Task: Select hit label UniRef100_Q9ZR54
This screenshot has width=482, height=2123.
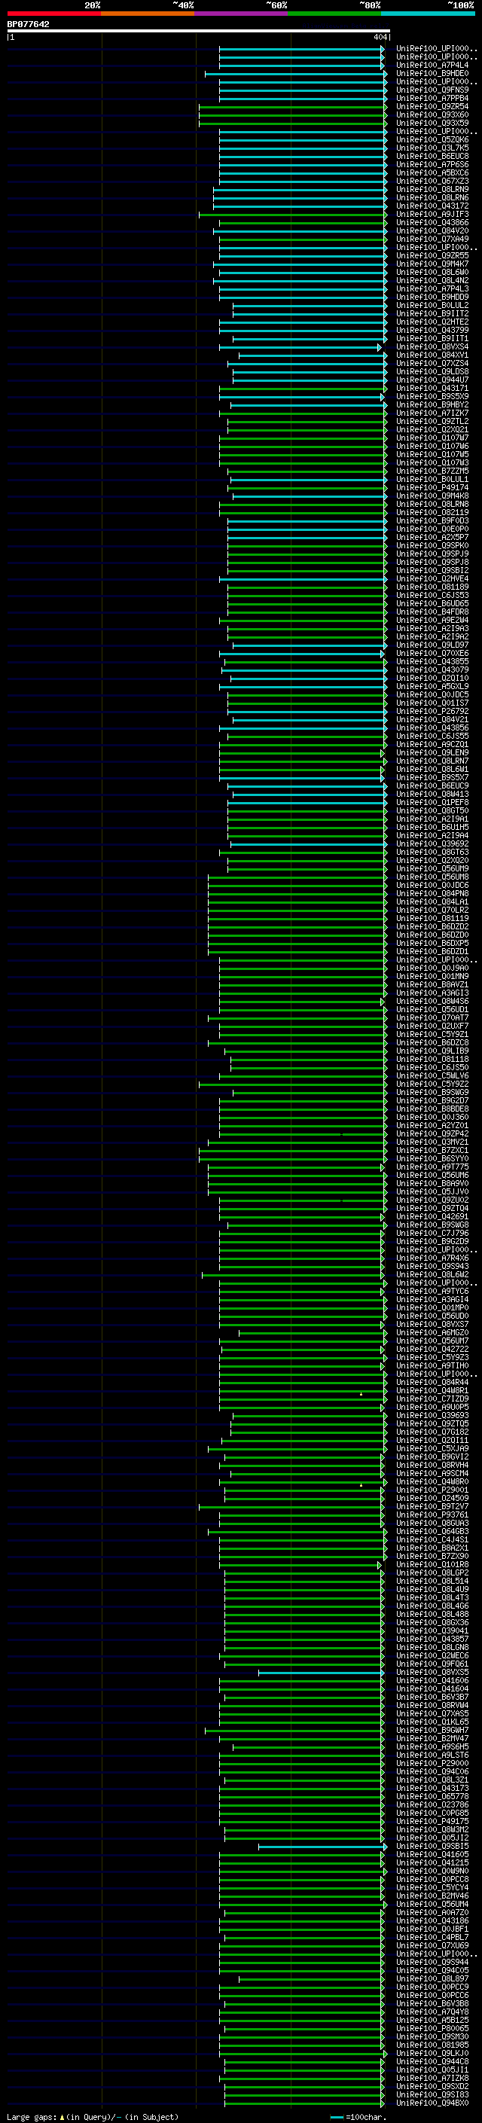Action: coord(432,106)
